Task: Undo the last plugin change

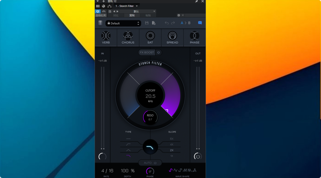Action: [167, 23]
